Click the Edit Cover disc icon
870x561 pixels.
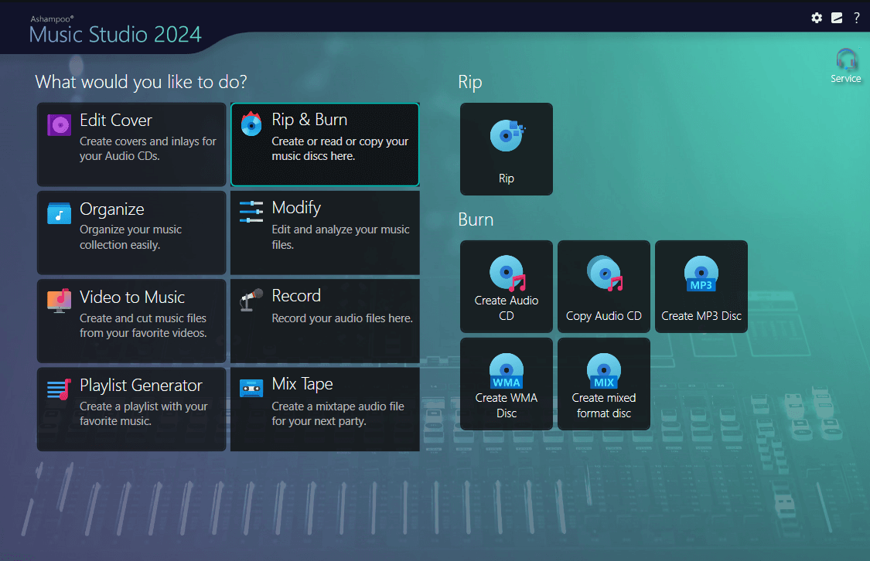[x=58, y=124]
